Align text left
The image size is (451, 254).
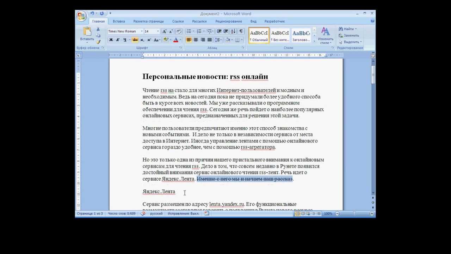(189, 40)
